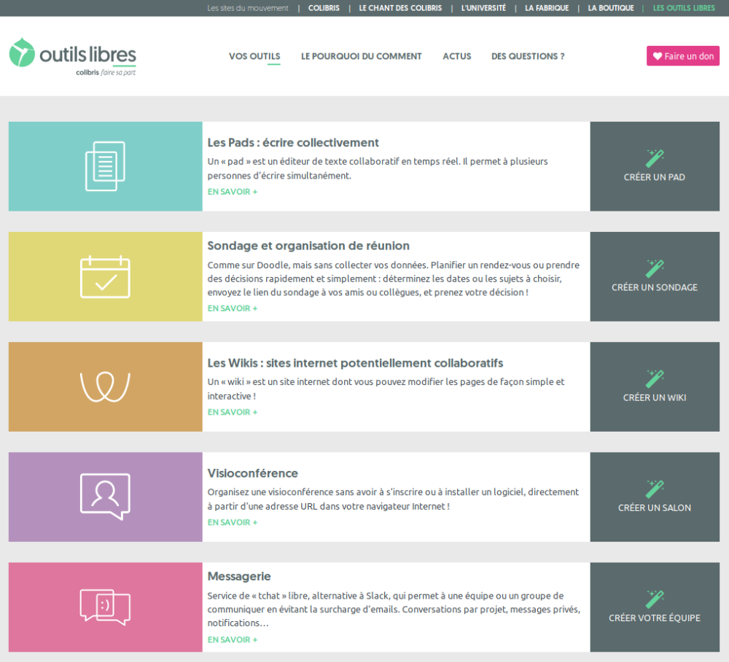Open Le Chant des Colibris link
This screenshot has width=729, height=662.
[x=400, y=8]
